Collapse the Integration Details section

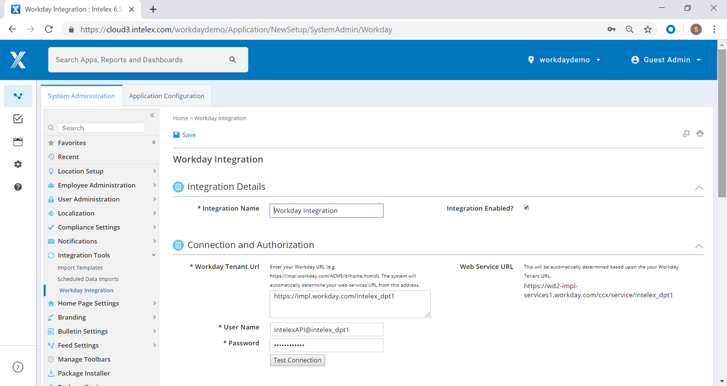coord(699,188)
